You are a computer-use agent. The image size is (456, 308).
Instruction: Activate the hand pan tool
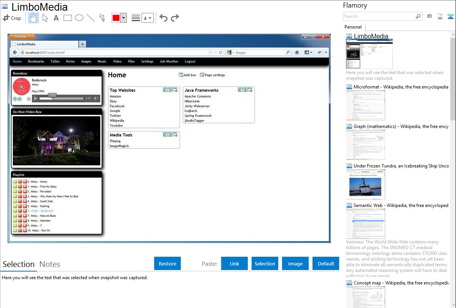(x=33, y=18)
